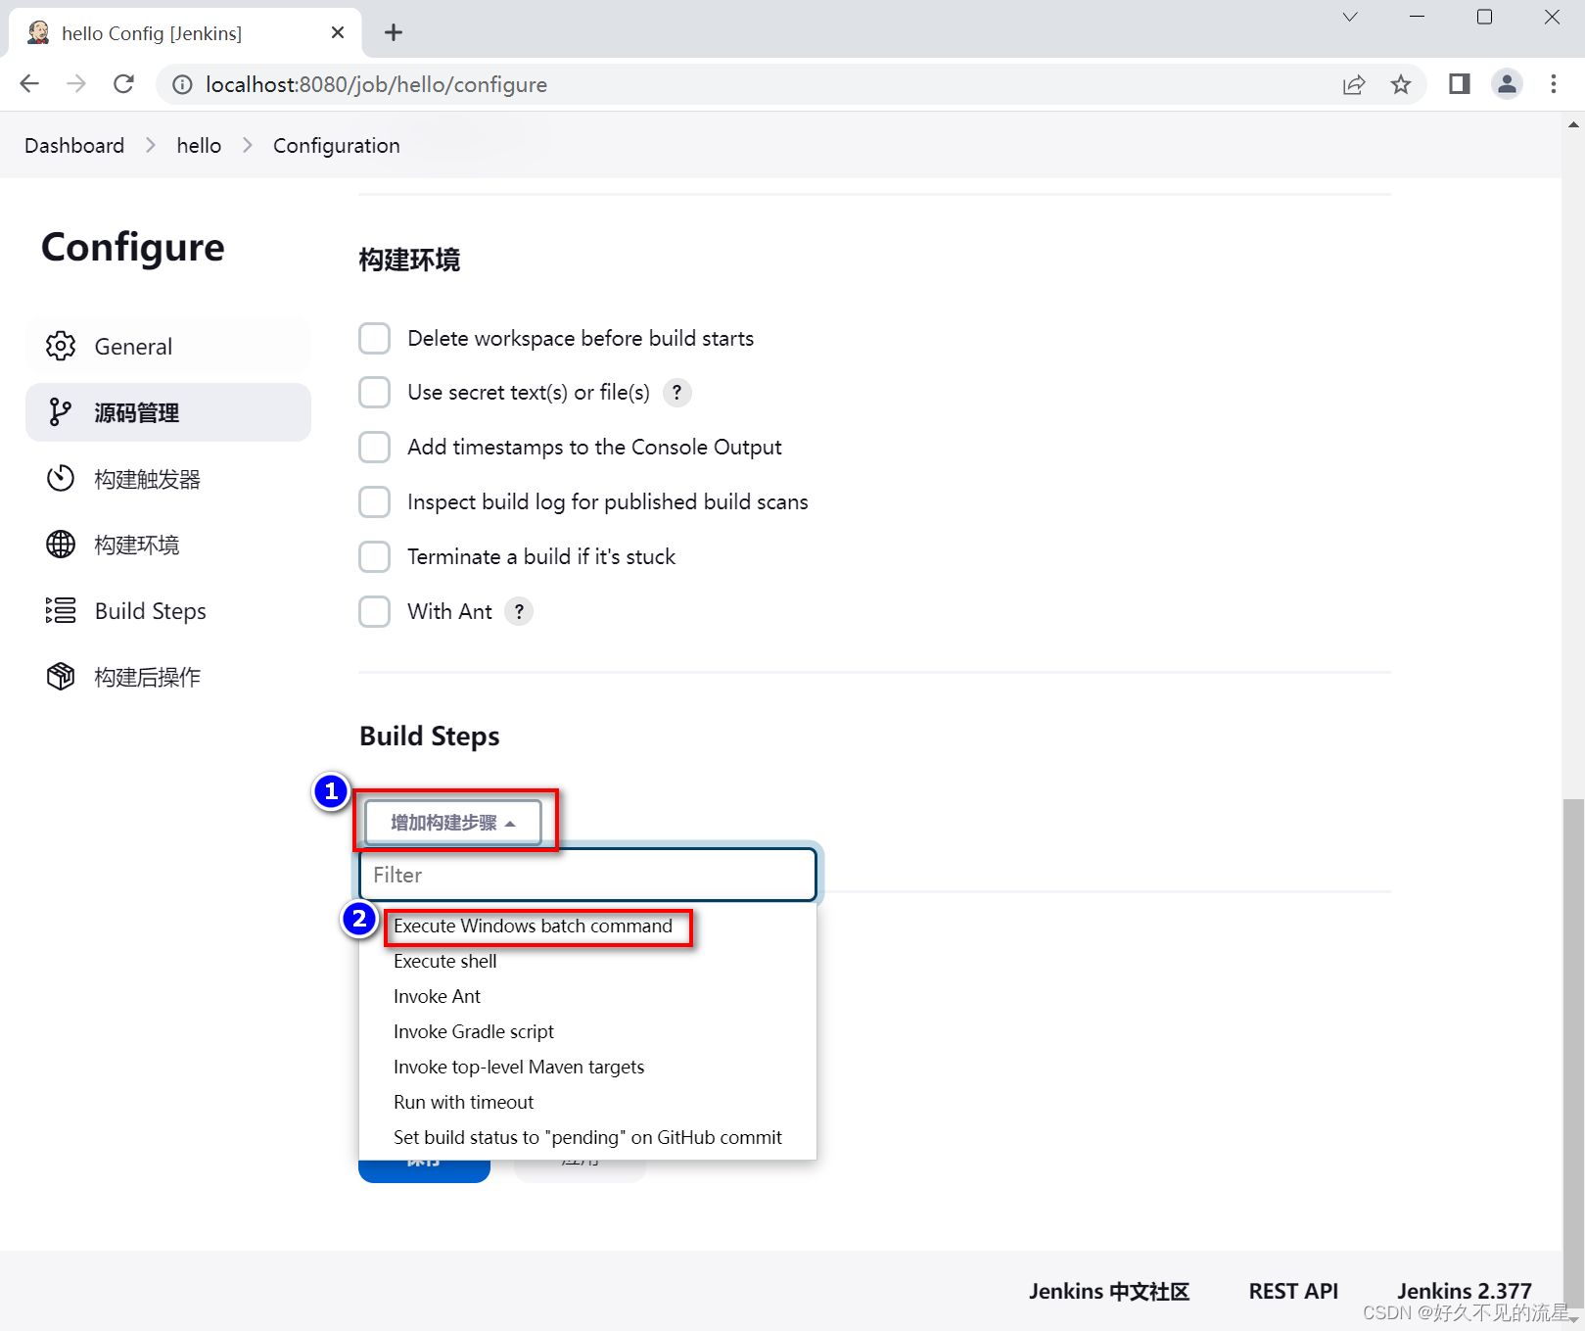
Task: Go to 构建环境 section in sidebar
Action: tap(168, 545)
